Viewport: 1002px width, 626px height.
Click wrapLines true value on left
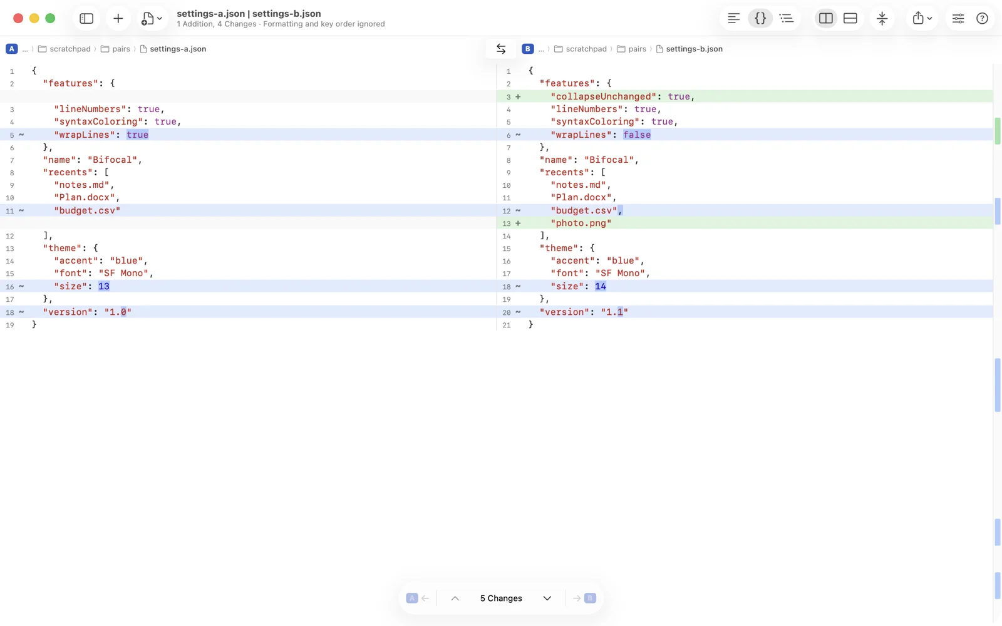click(x=137, y=135)
